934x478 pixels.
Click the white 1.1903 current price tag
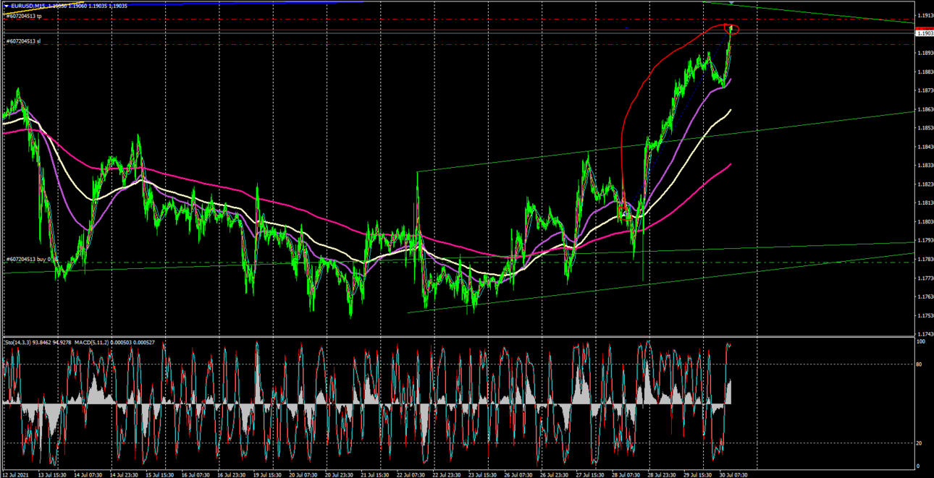tap(925, 33)
